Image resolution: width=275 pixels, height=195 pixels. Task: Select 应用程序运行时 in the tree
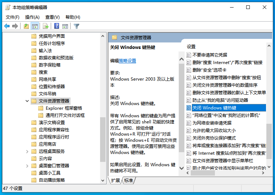tap(54, 137)
